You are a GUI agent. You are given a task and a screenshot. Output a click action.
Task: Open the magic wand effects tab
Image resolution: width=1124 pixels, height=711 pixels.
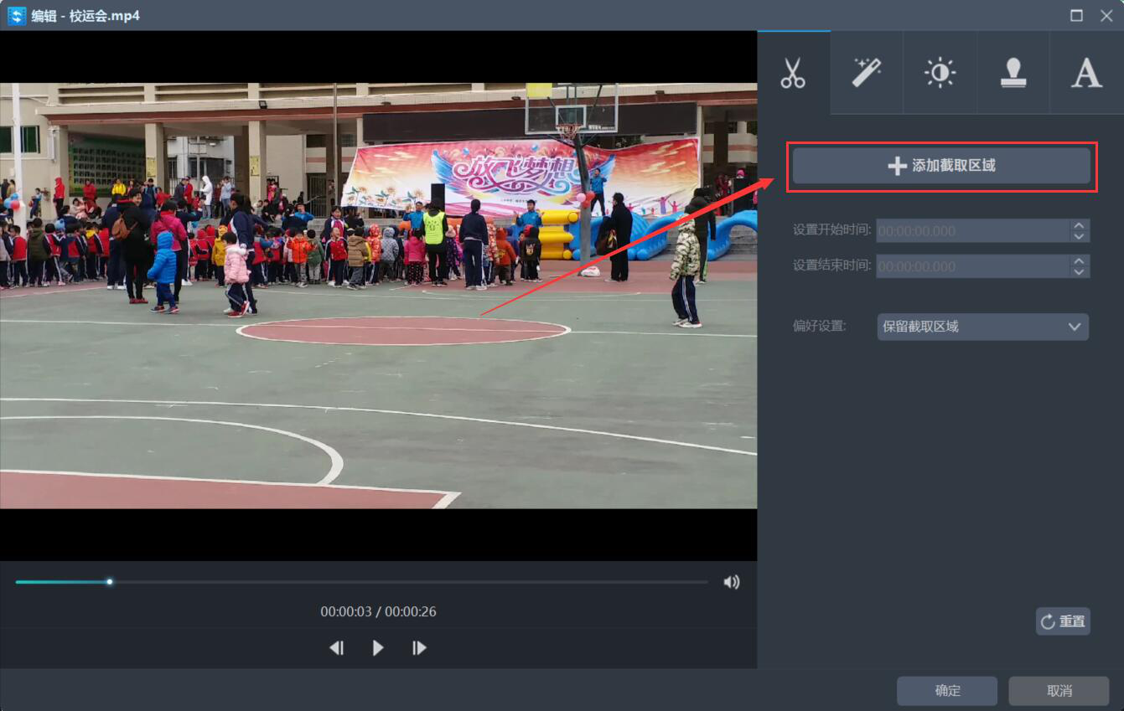(867, 73)
